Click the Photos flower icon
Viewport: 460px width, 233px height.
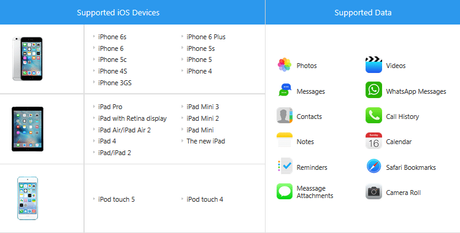(284, 64)
